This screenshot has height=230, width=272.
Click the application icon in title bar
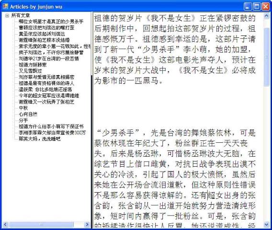coord(5,7)
